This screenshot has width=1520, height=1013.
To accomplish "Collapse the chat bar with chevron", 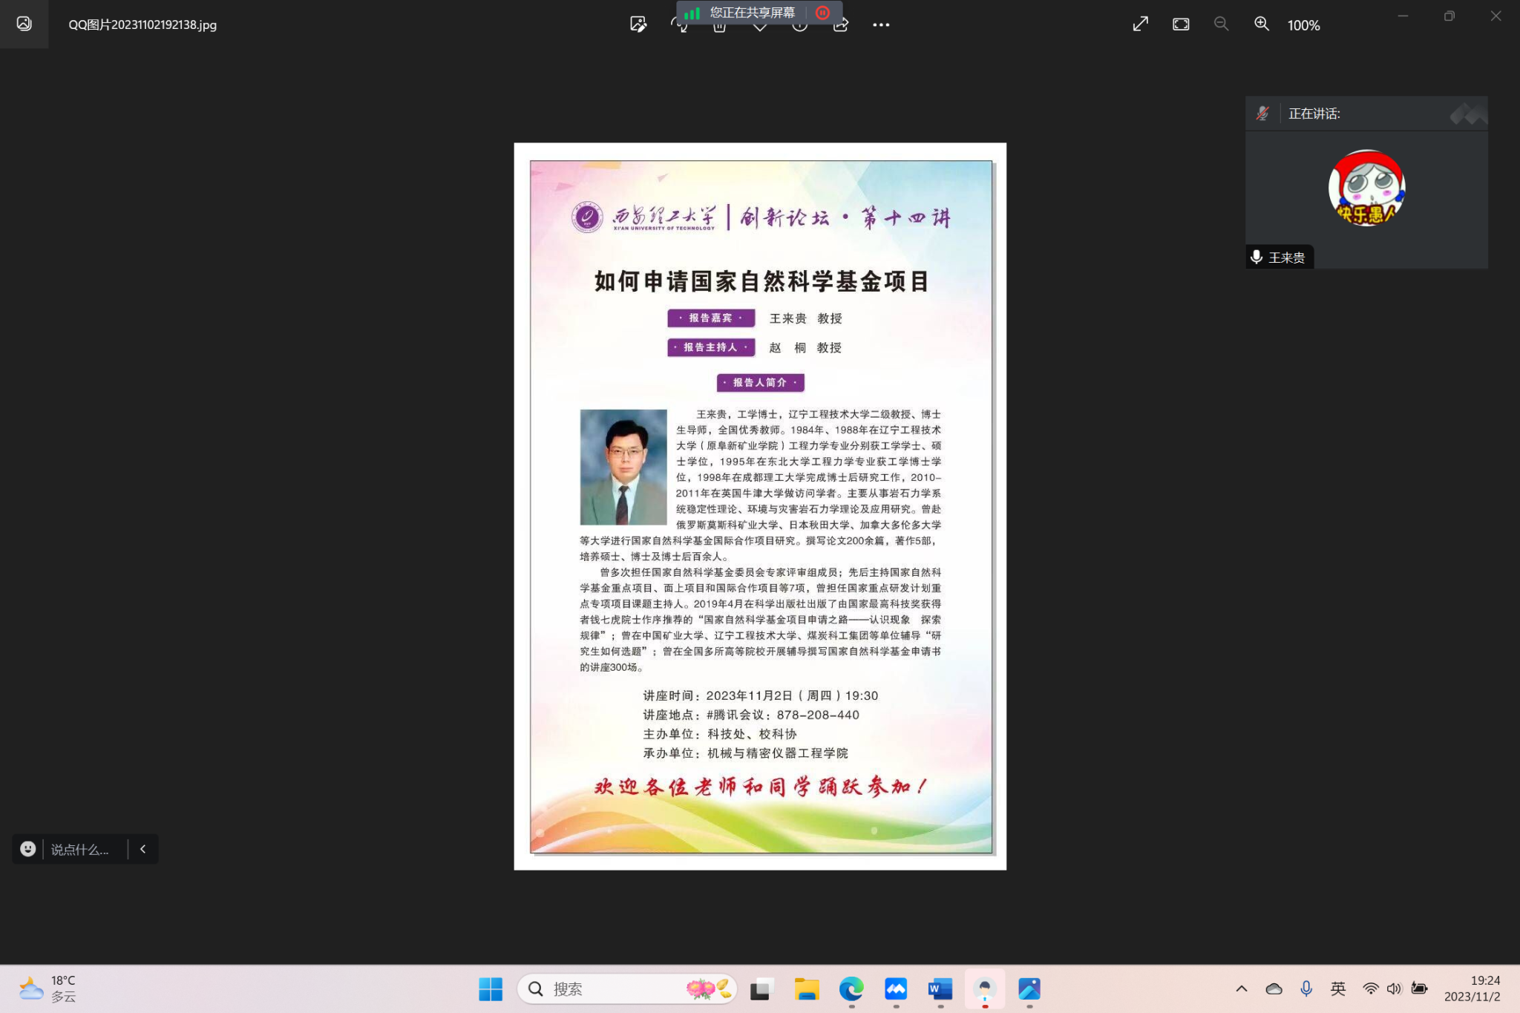I will pyautogui.click(x=143, y=849).
